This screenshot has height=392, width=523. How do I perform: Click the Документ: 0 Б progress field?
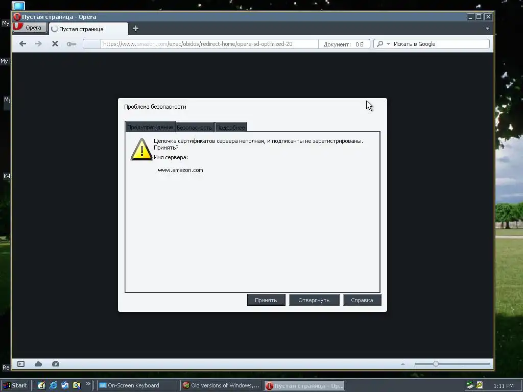344,44
